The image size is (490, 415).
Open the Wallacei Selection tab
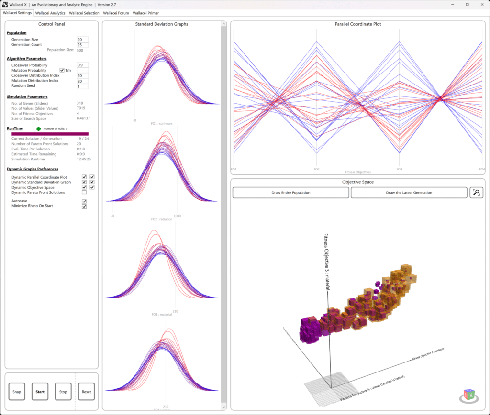[x=84, y=13]
